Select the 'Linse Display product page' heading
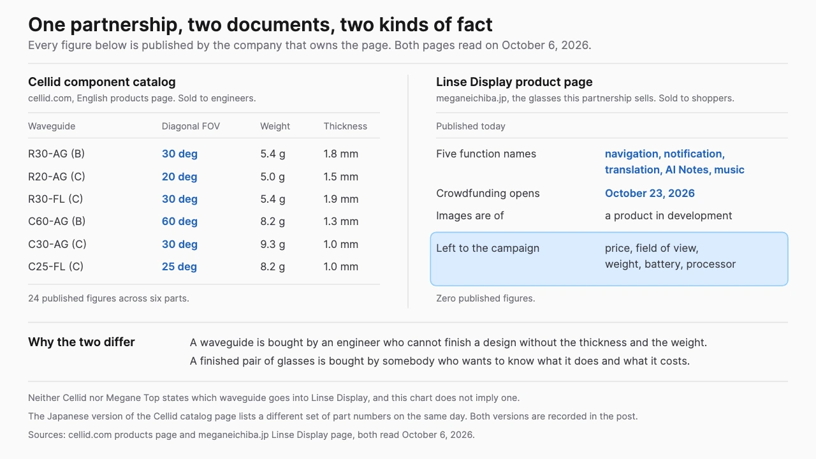The width and height of the screenshot is (816, 459). 514,82
